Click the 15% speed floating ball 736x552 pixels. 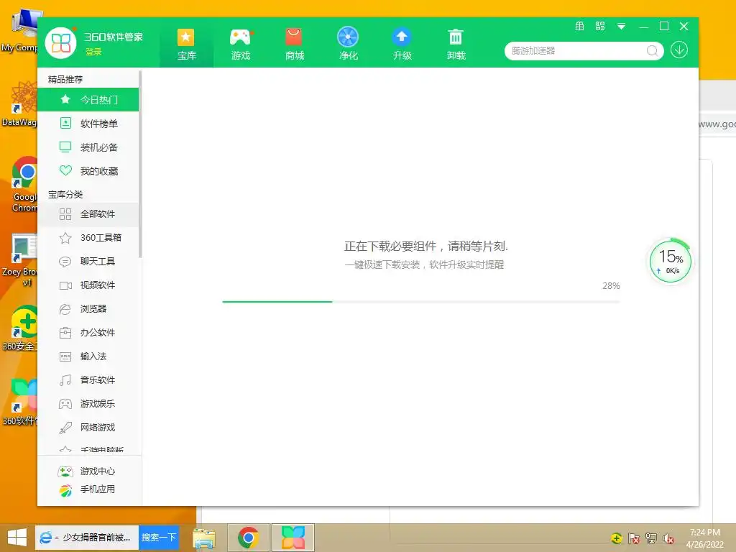tap(671, 262)
